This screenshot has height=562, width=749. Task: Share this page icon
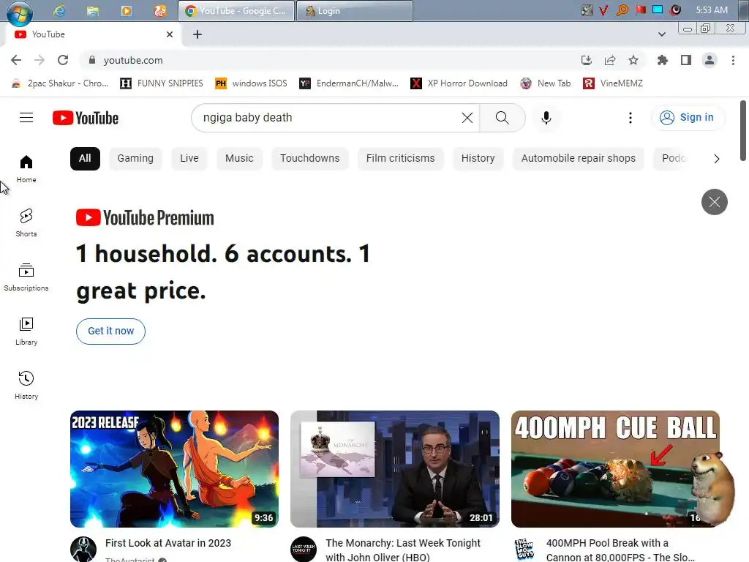(x=610, y=60)
